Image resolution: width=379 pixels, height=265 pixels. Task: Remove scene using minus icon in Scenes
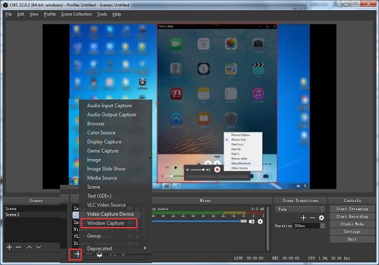pyautogui.click(x=18, y=247)
